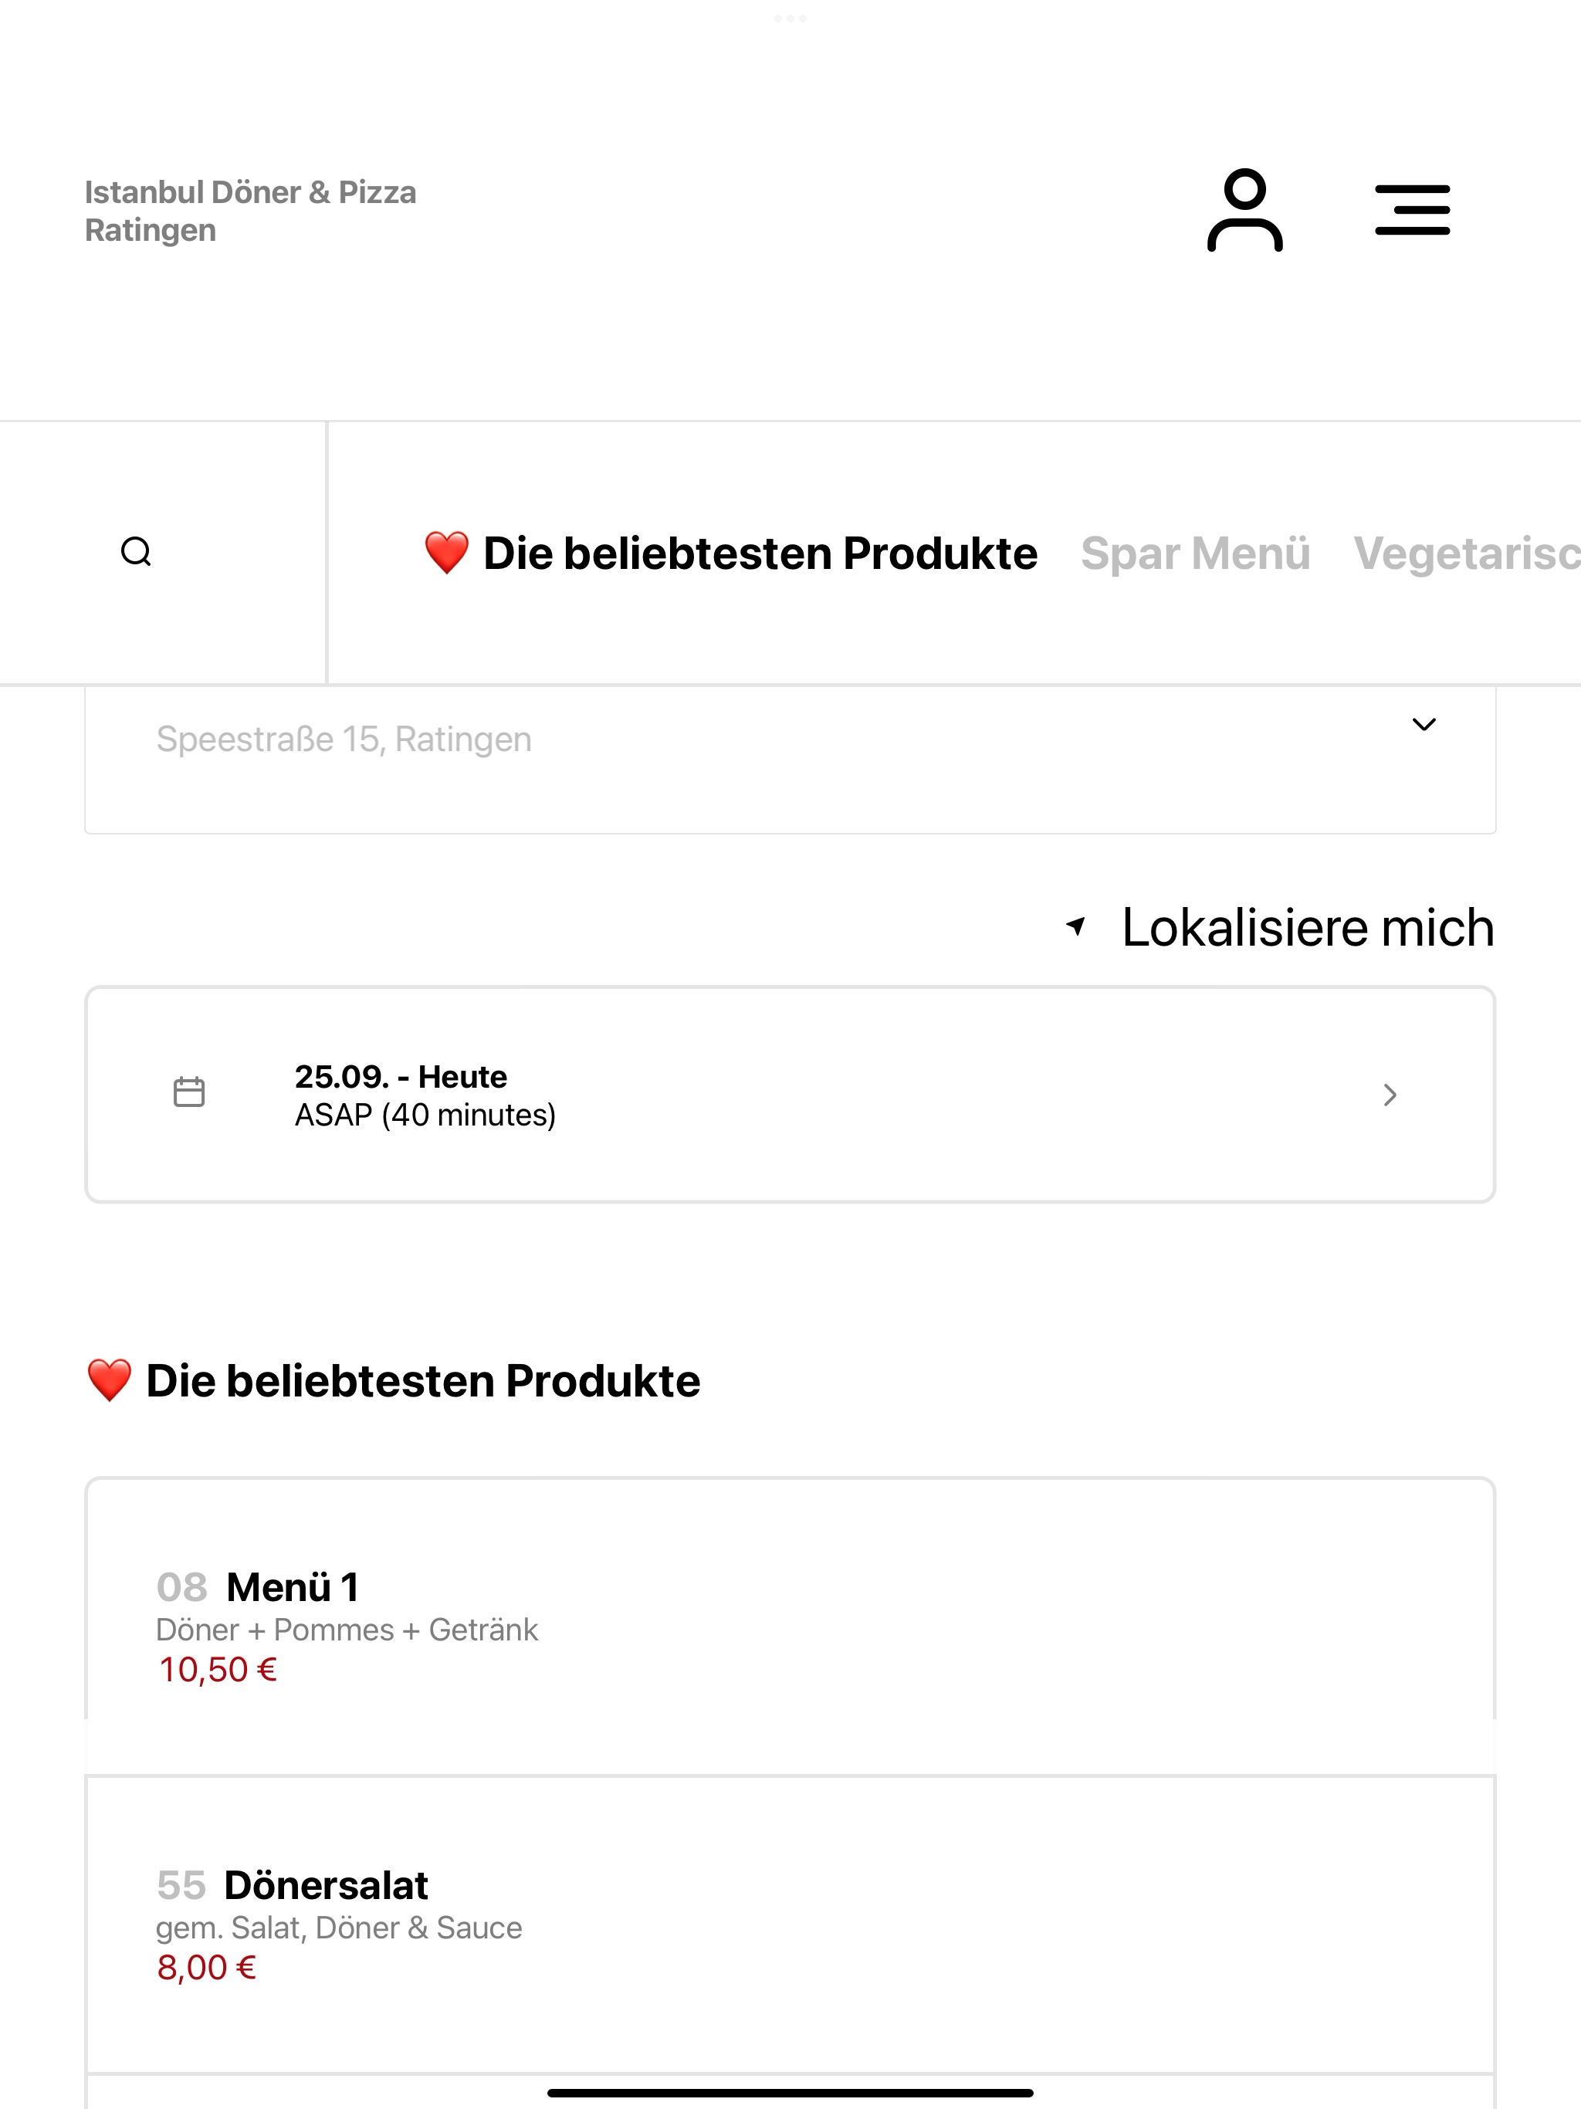Screen dimensions: 1581x2109
Task: Click the location arrow icon beside Lokalisiere mich
Action: pyautogui.click(x=1075, y=926)
